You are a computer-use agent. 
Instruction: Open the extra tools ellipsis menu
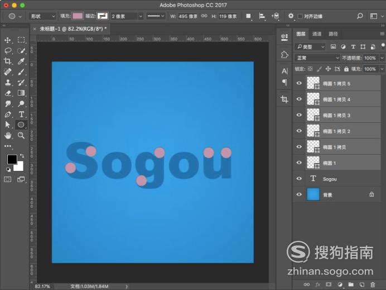(8, 146)
